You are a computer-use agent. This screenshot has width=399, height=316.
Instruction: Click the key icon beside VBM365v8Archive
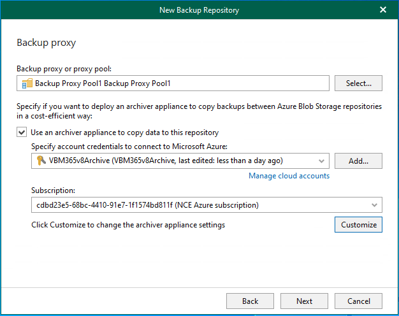point(40,161)
